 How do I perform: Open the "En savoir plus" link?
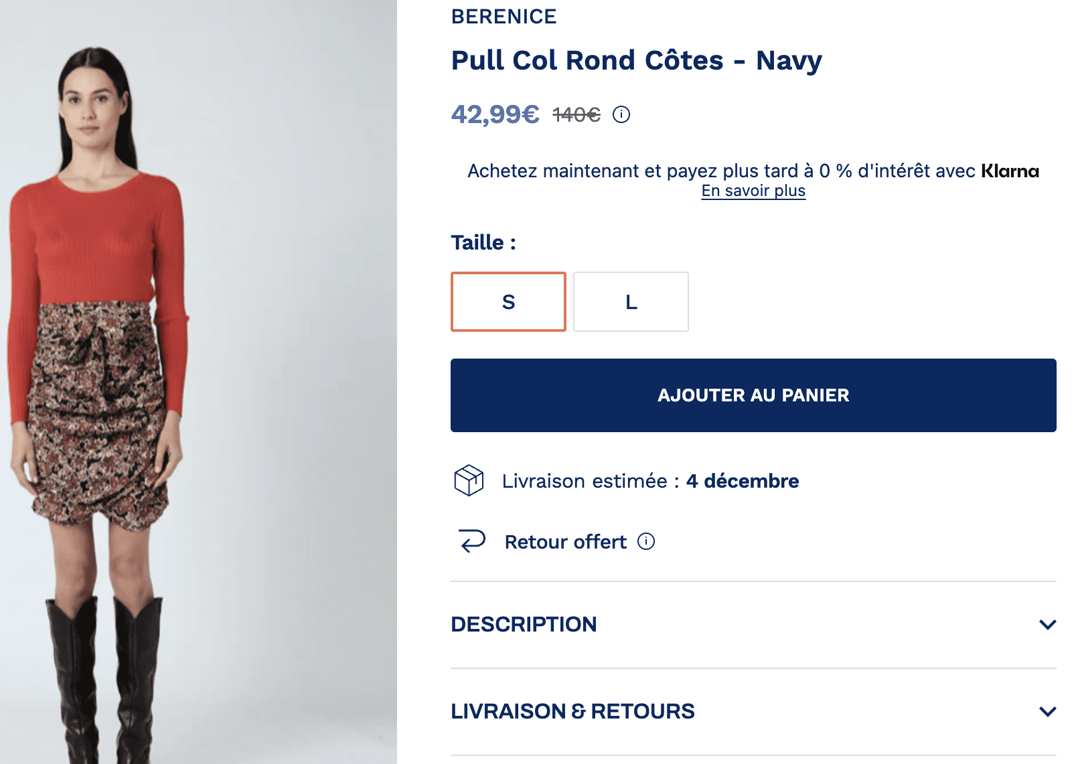click(752, 191)
